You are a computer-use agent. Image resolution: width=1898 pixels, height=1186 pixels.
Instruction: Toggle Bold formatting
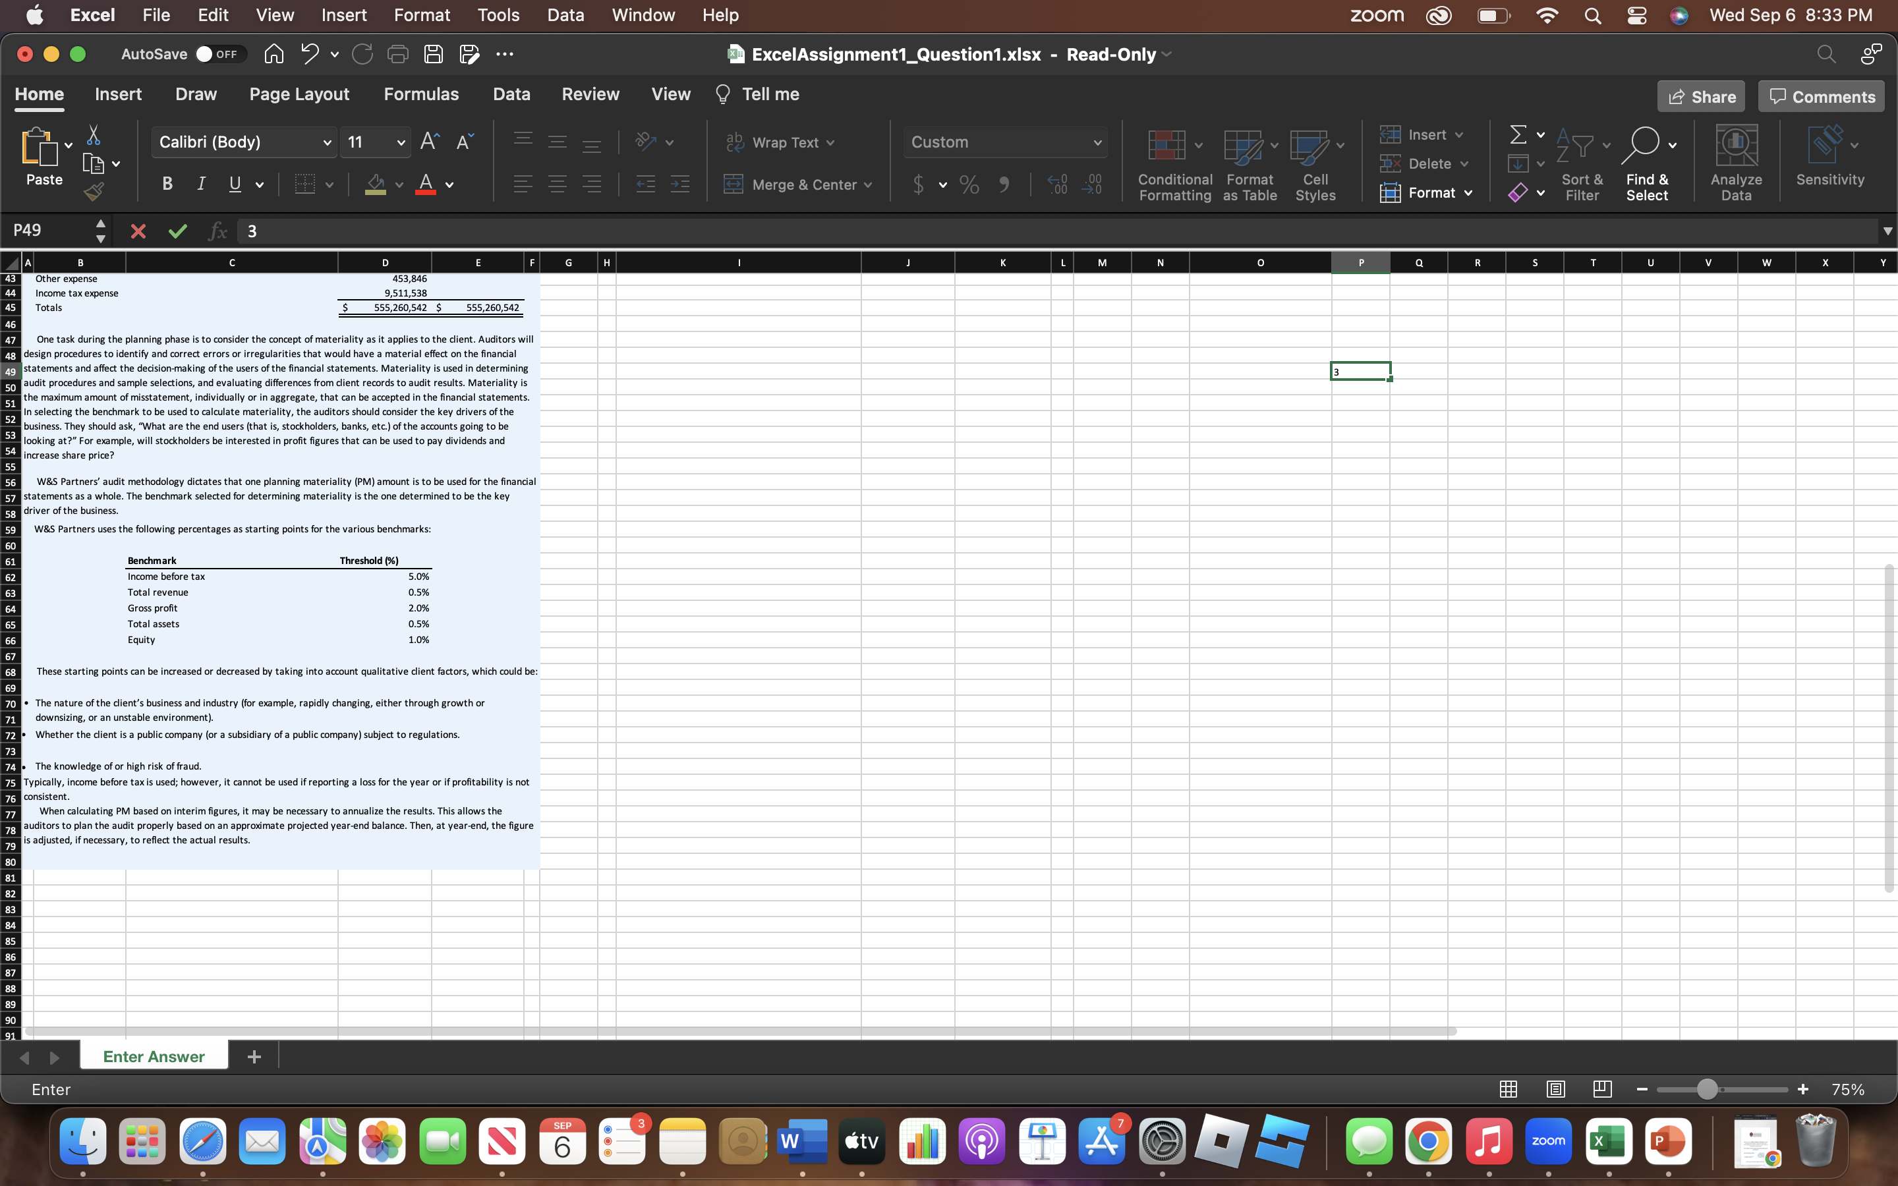click(167, 184)
